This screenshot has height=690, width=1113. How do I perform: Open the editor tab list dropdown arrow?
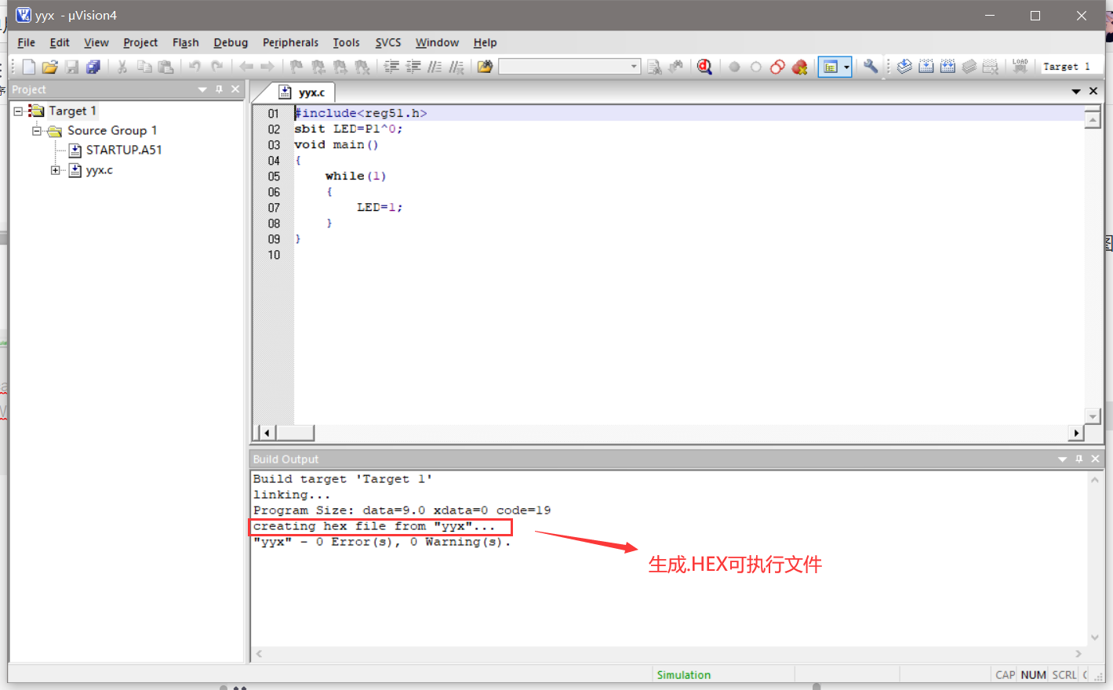[1076, 92]
